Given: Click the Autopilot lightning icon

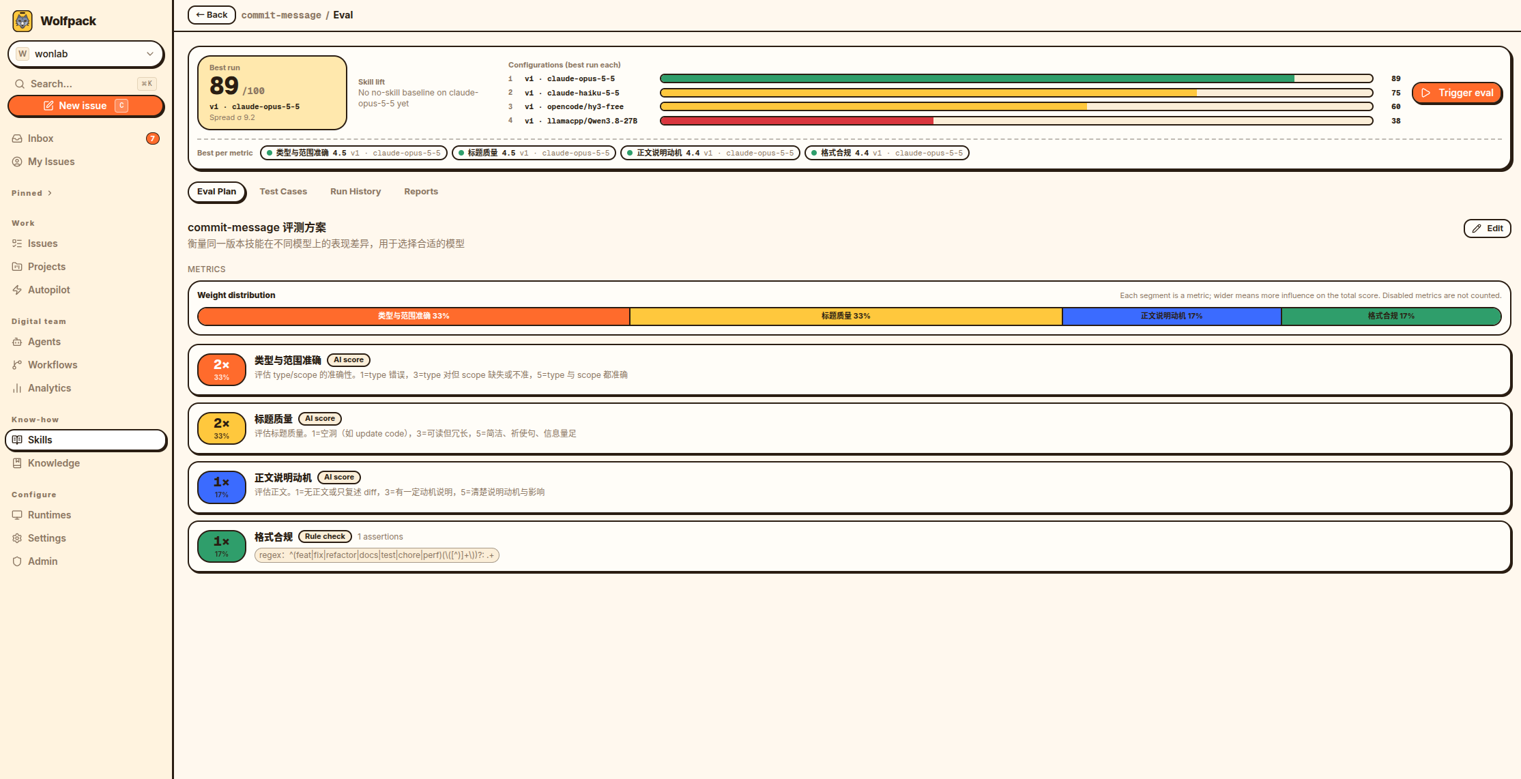Looking at the screenshot, I should pos(17,290).
